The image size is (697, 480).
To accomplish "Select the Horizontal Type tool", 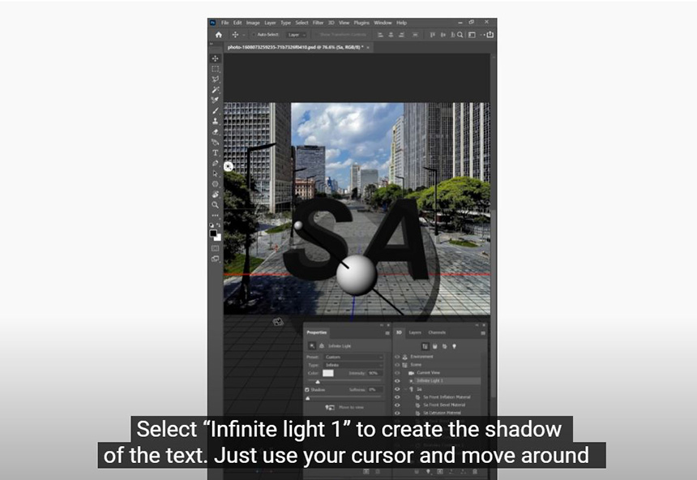I will 216,152.
